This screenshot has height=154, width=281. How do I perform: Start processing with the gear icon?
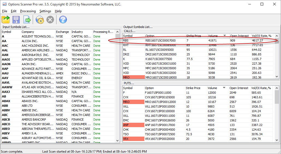[x=40, y=20]
